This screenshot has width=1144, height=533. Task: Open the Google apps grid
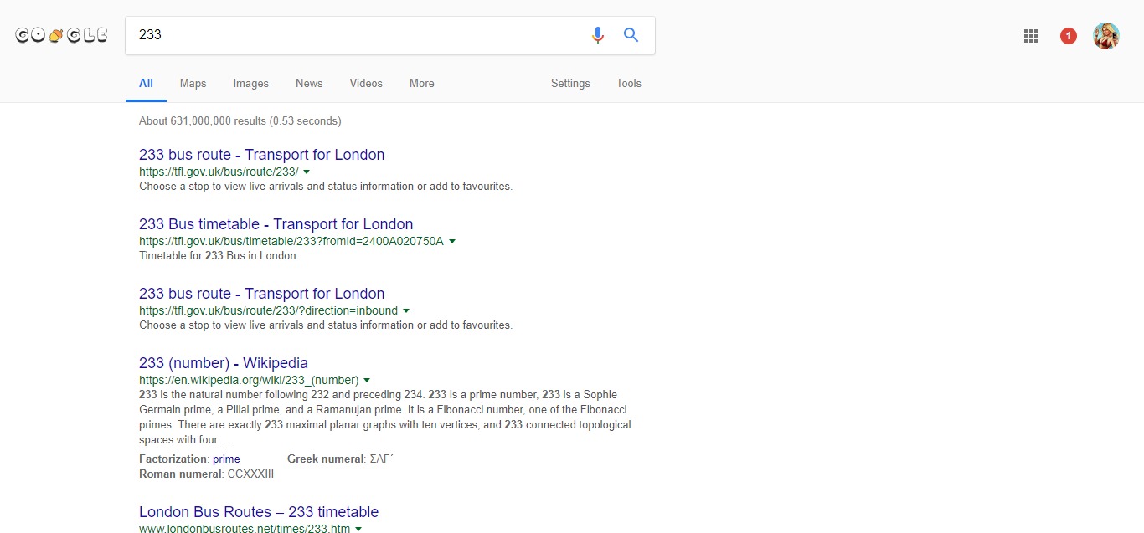tap(1031, 36)
